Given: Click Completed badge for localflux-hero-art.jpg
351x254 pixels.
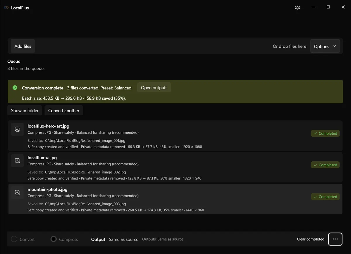Looking at the screenshot, I should point(325,134).
